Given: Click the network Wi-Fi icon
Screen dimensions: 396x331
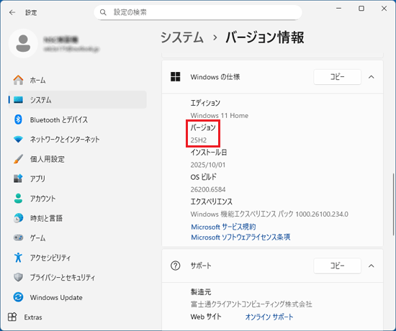Looking at the screenshot, I should [x=18, y=139].
